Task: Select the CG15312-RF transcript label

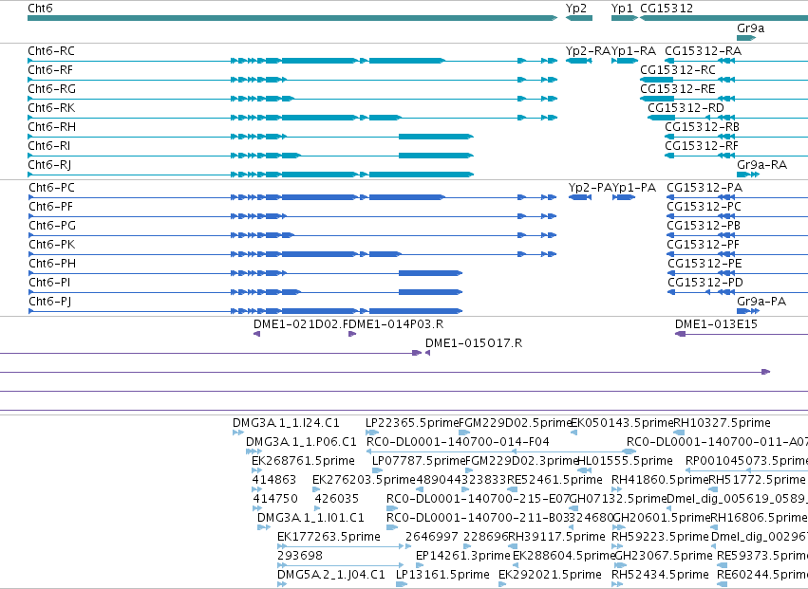Action: pyautogui.click(x=702, y=146)
